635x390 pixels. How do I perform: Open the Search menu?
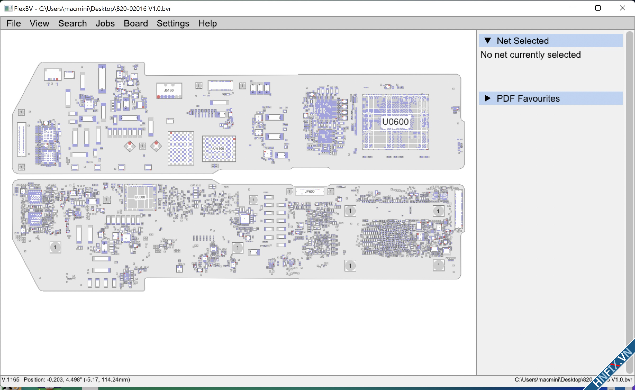[72, 23]
